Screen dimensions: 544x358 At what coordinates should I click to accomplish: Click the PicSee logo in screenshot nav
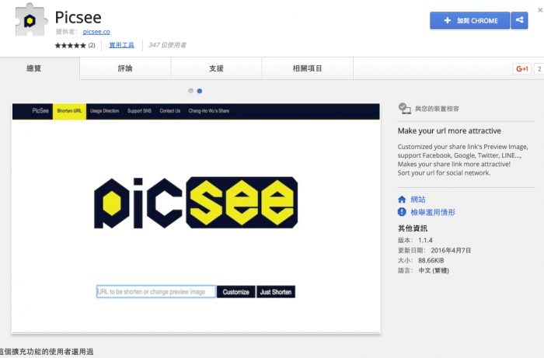click(40, 110)
